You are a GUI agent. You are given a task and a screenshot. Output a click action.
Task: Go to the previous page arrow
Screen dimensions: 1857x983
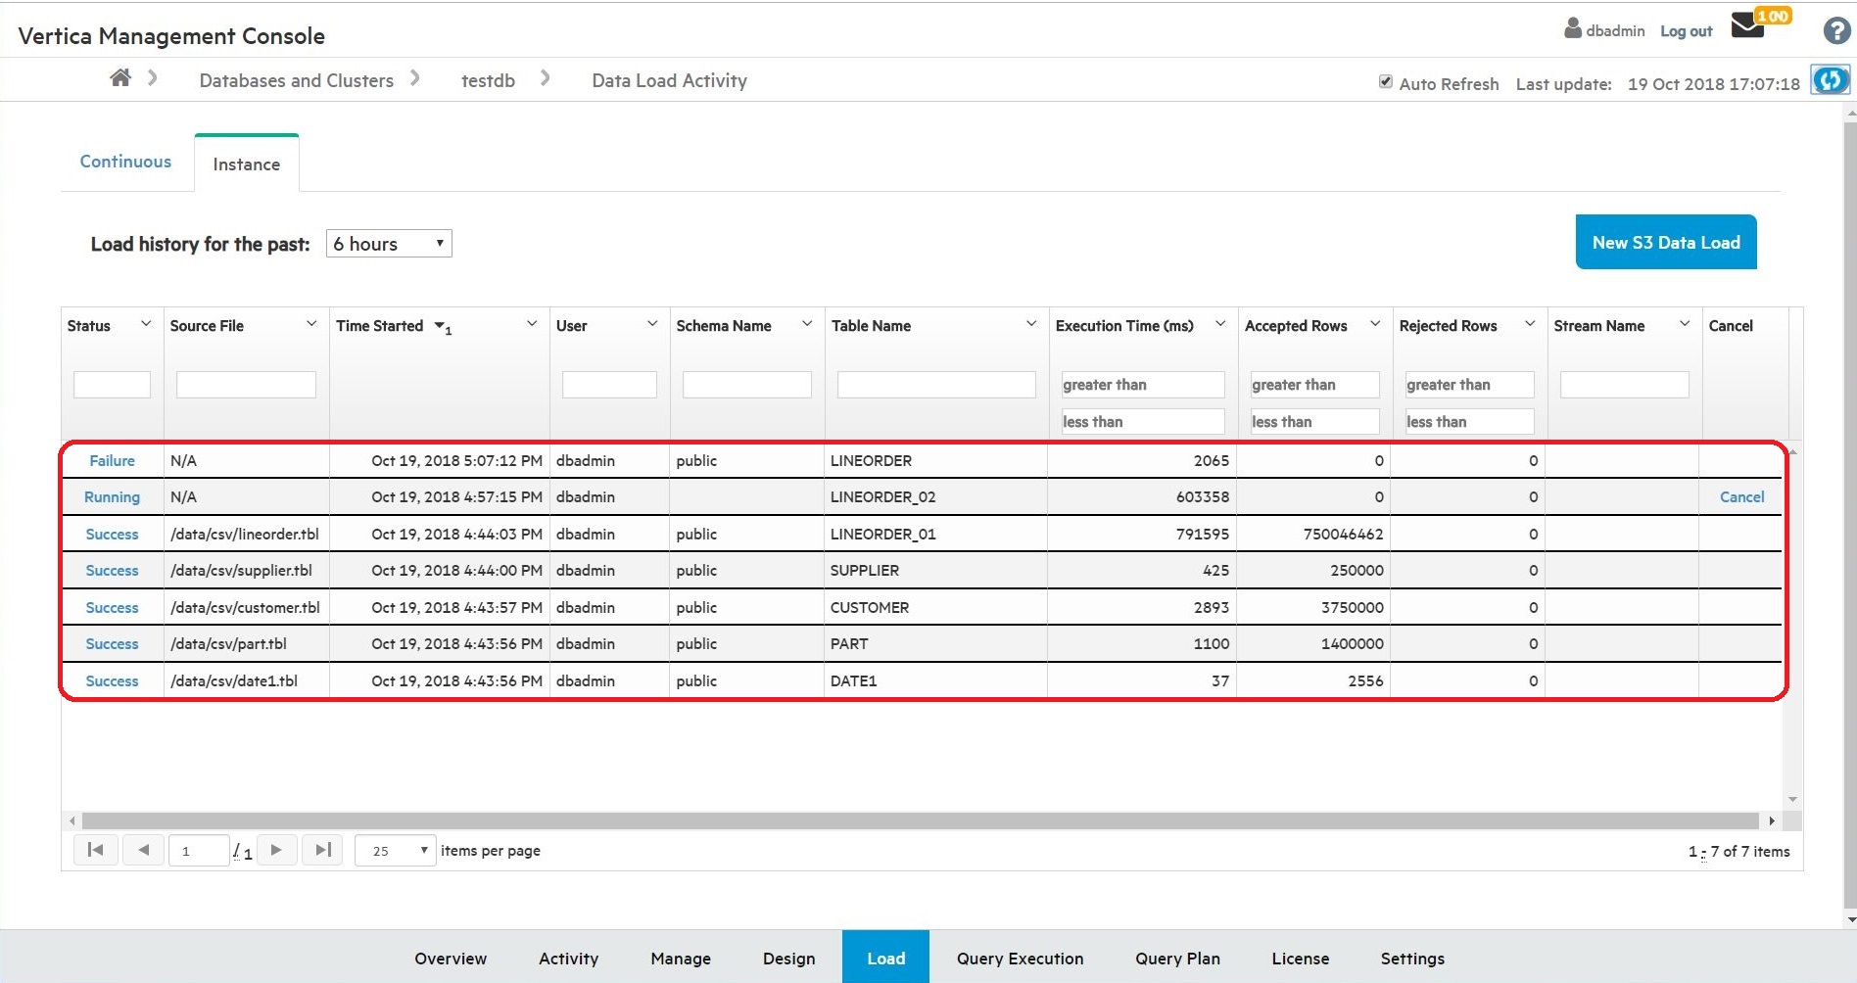pos(143,850)
